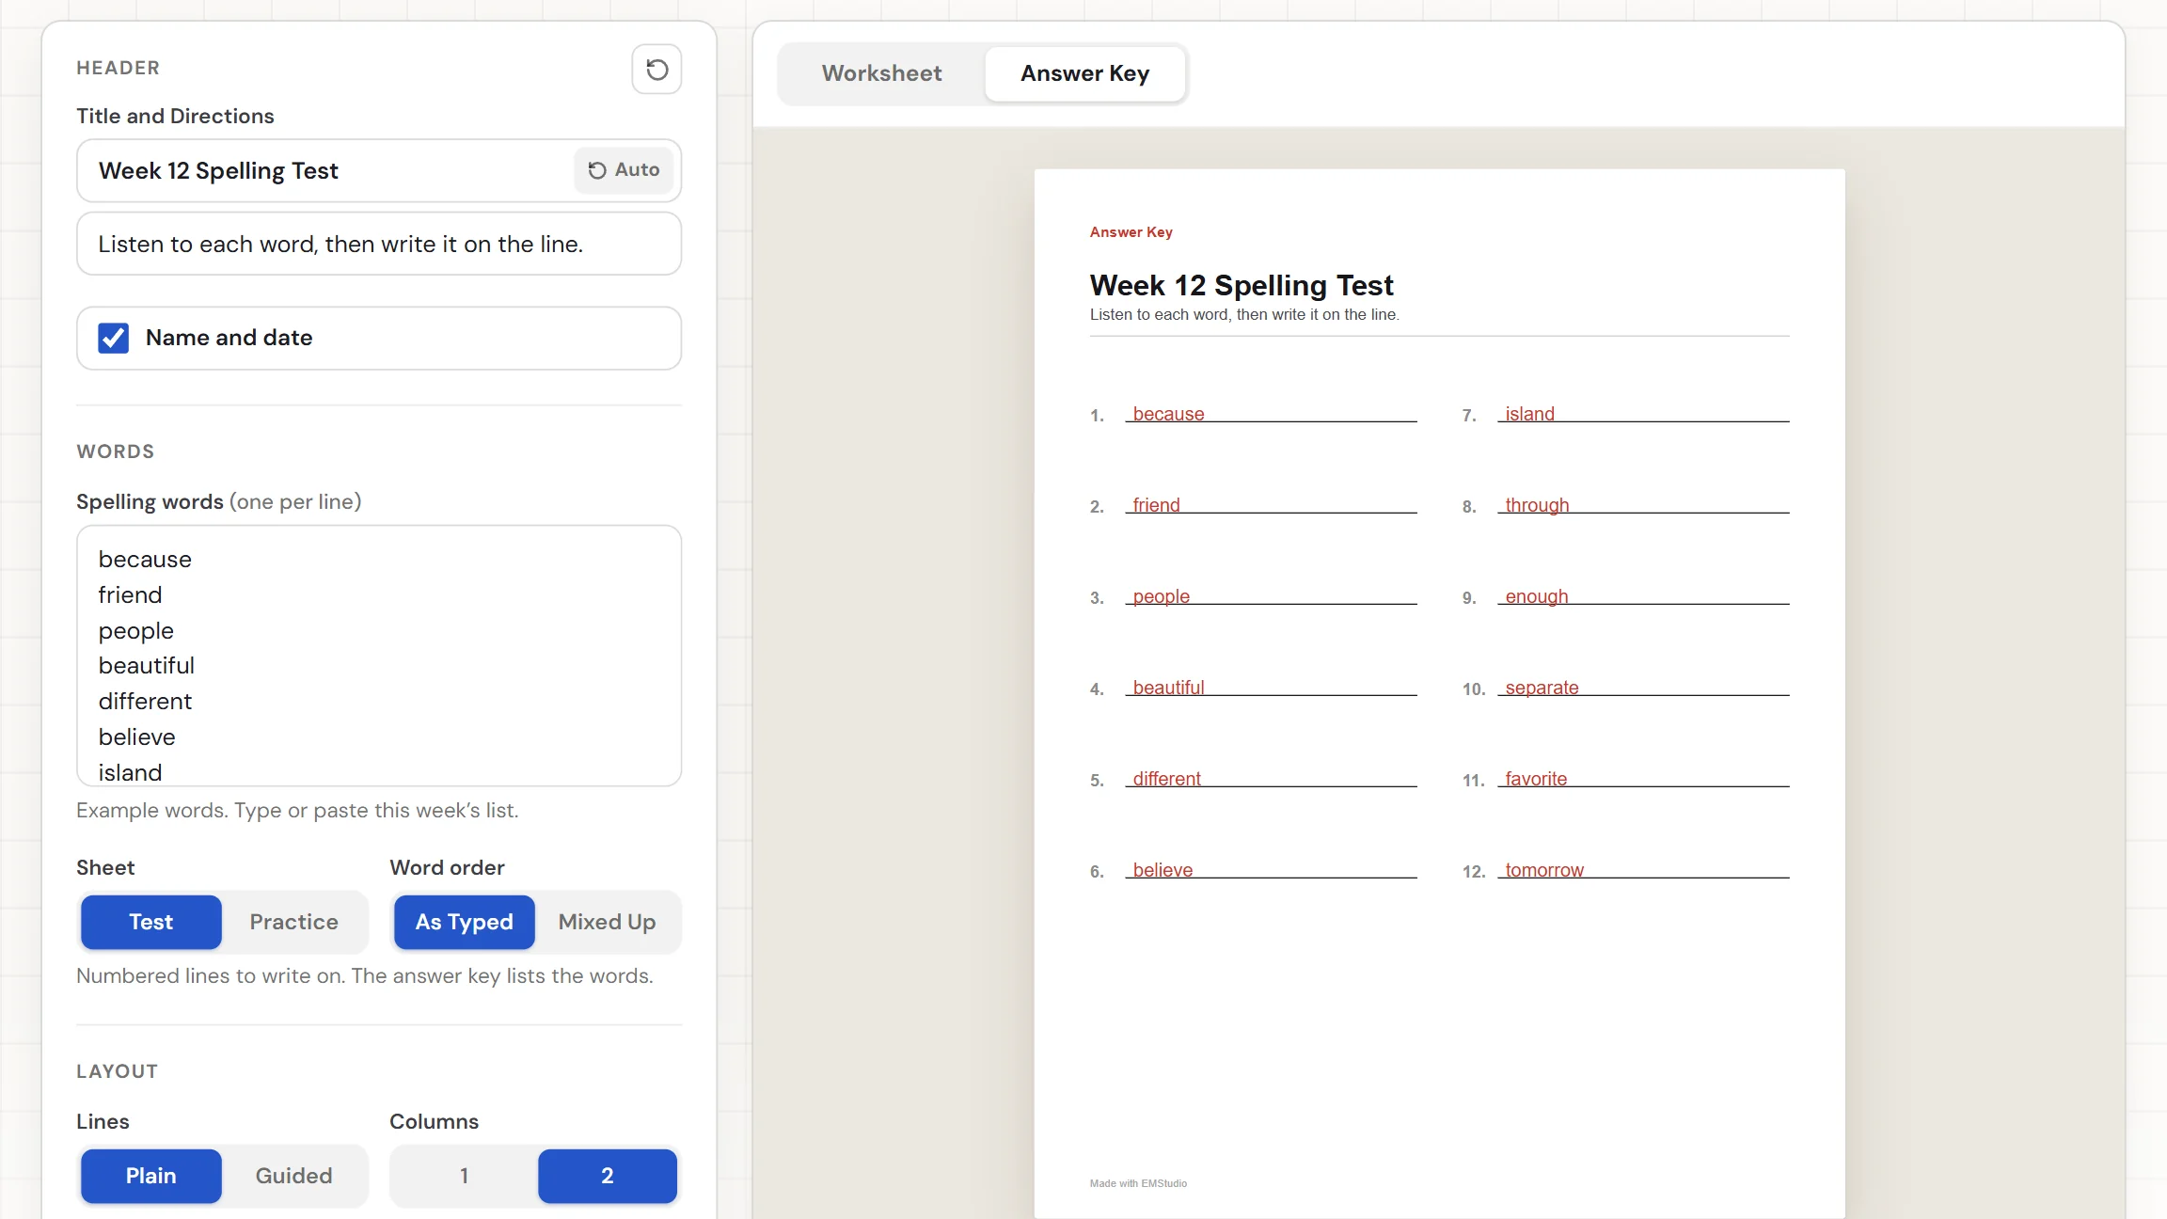The width and height of the screenshot is (2167, 1219).
Task: Set columns to 2
Action: point(608,1176)
